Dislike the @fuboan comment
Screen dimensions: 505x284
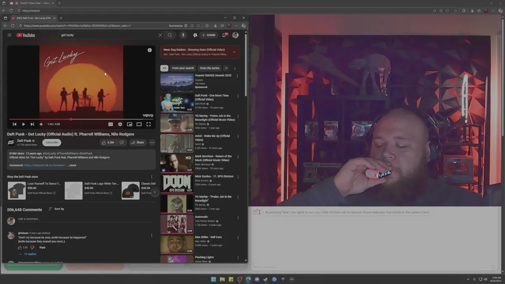(32, 248)
